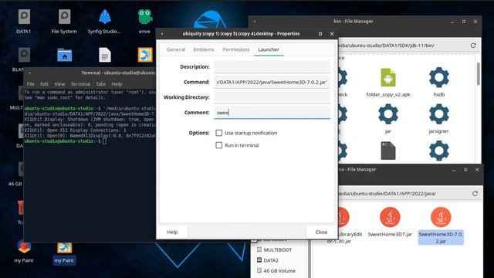Image resolution: width=494 pixels, height=278 pixels.
Task: Open Terminal File menu
Action: click(31, 84)
